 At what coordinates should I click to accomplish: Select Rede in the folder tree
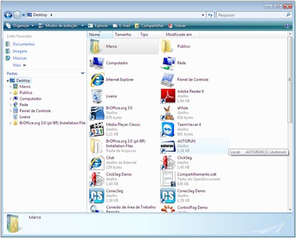point(23,105)
